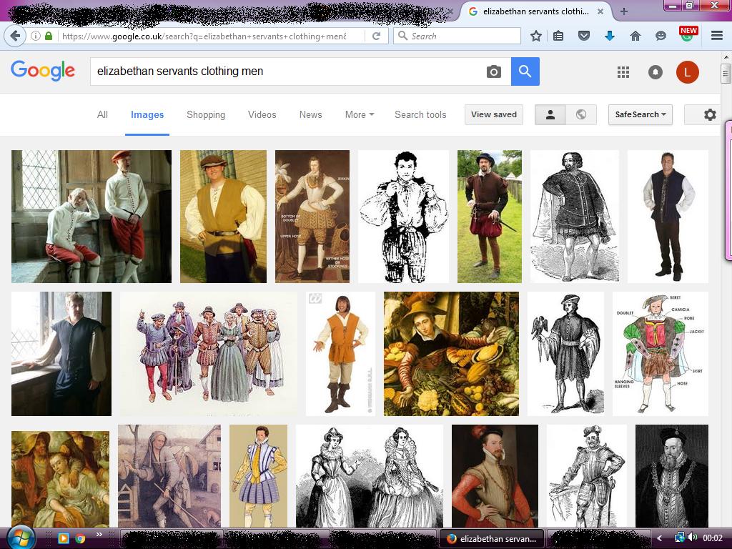Show hidden tray icons arrow
Image resolution: width=732 pixels, height=549 pixels.
[660, 538]
